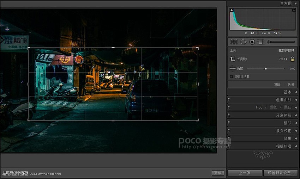Expand the 效果 panel

[296, 138]
